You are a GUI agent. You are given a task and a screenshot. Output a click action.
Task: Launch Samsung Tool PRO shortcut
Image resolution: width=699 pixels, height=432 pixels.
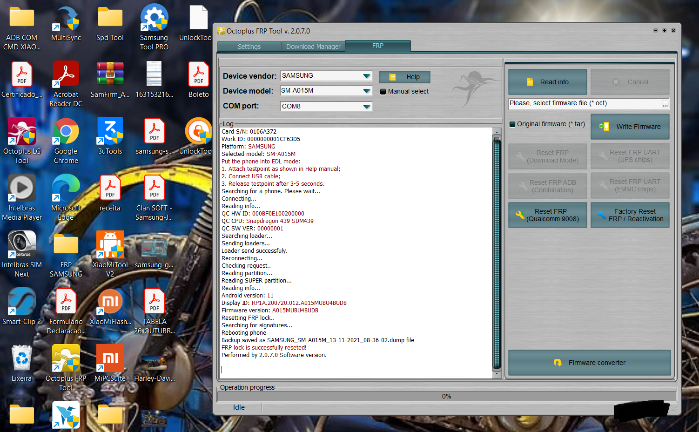(154, 28)
